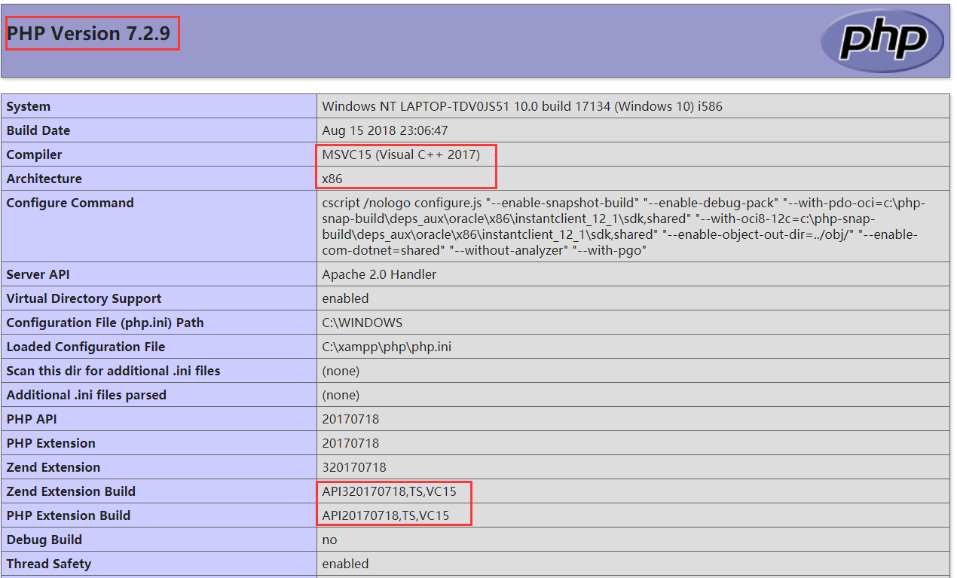
Task: Select the "System" row label
Action: tap(29, 106)
